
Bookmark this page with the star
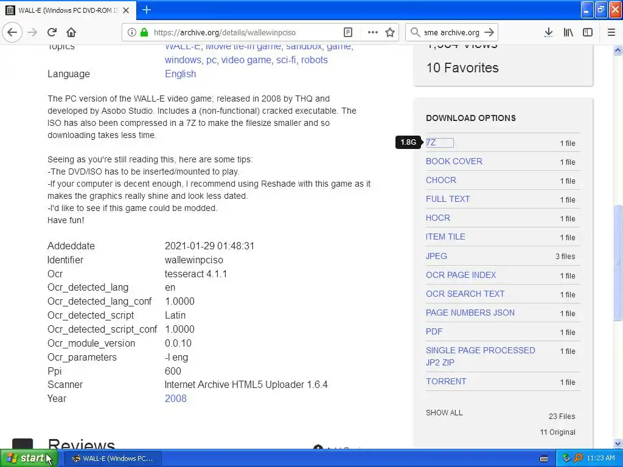(x=390, y=32)
